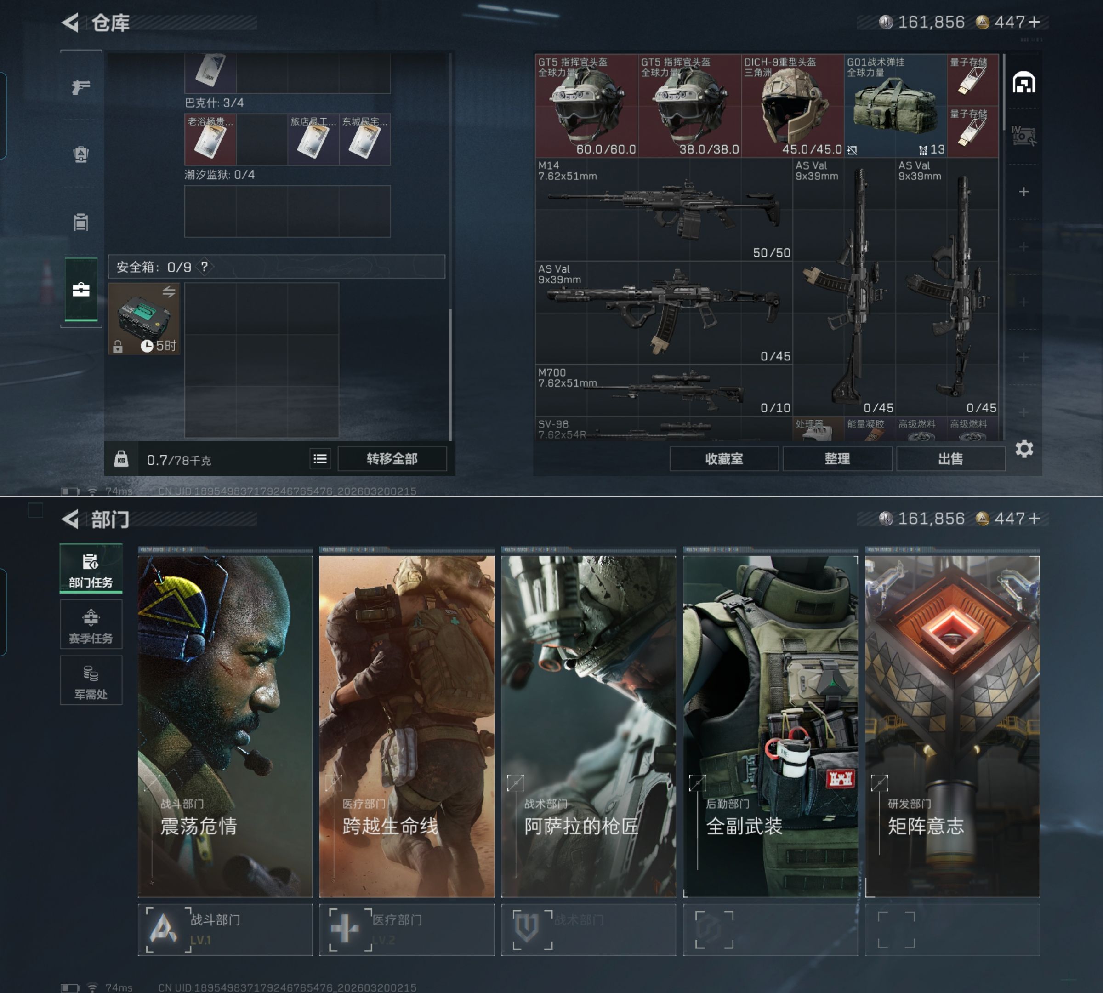Expand currency purchase with plus in warehouse
The image size is (1103, 993).
pos(1034,22)
